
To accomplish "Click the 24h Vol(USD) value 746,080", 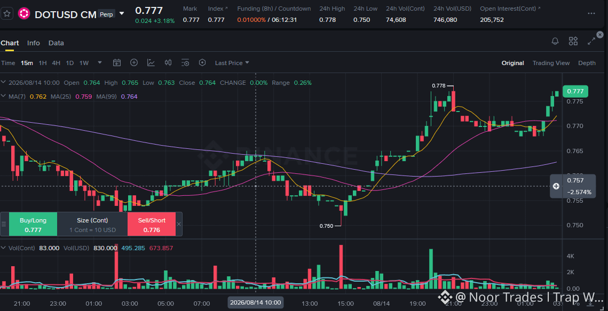I will [445, 20].
